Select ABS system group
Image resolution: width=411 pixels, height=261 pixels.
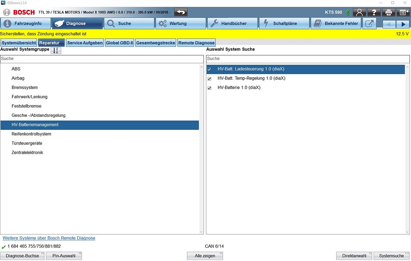pos(100,69)
